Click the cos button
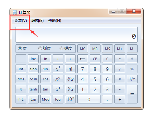The height and width of the screenshot is (118, 155). [x=46, y=79]
